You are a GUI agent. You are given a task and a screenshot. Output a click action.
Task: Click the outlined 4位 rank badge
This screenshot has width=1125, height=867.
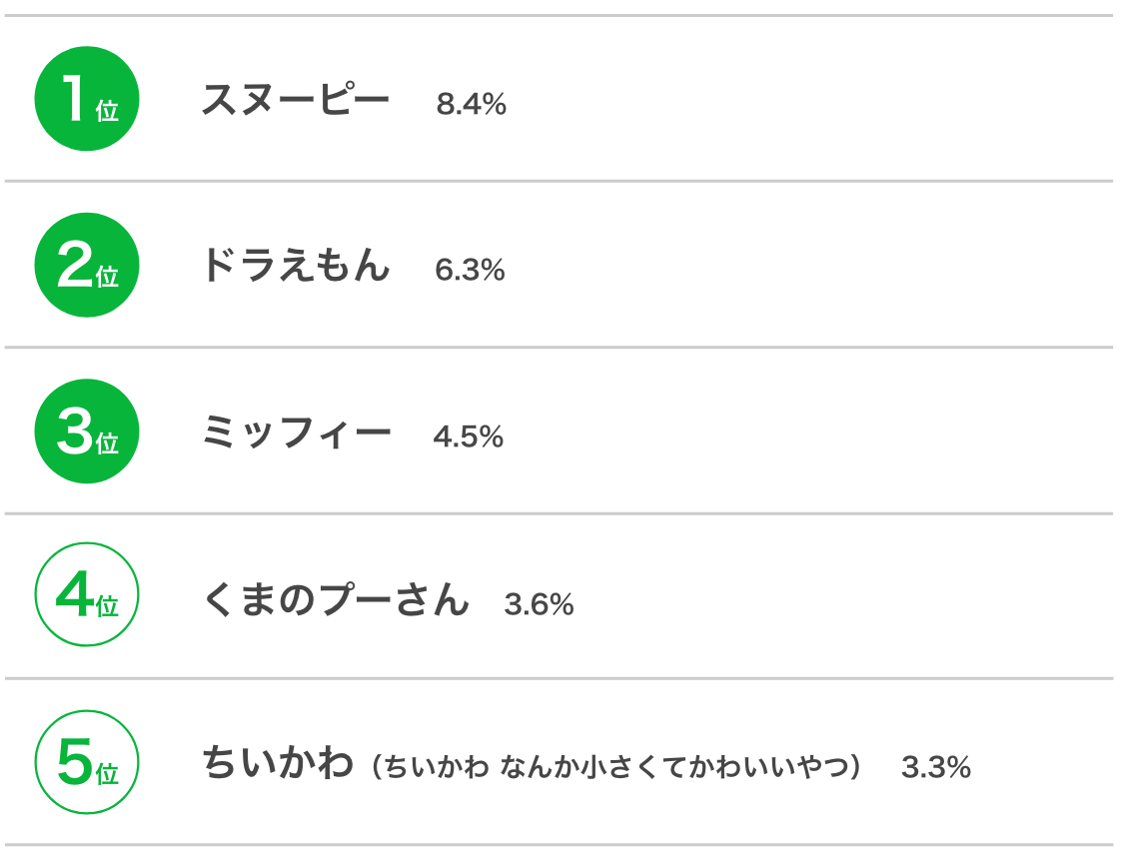coord(87,594)
